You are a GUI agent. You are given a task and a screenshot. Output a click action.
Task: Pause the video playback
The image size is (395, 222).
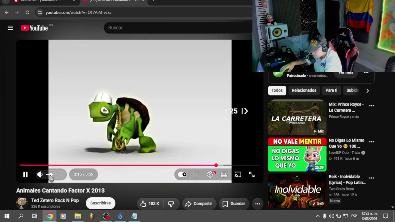pos(25,175)
